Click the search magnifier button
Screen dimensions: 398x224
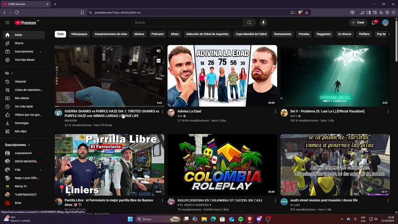pyautogui.click(x=249, y=22)
